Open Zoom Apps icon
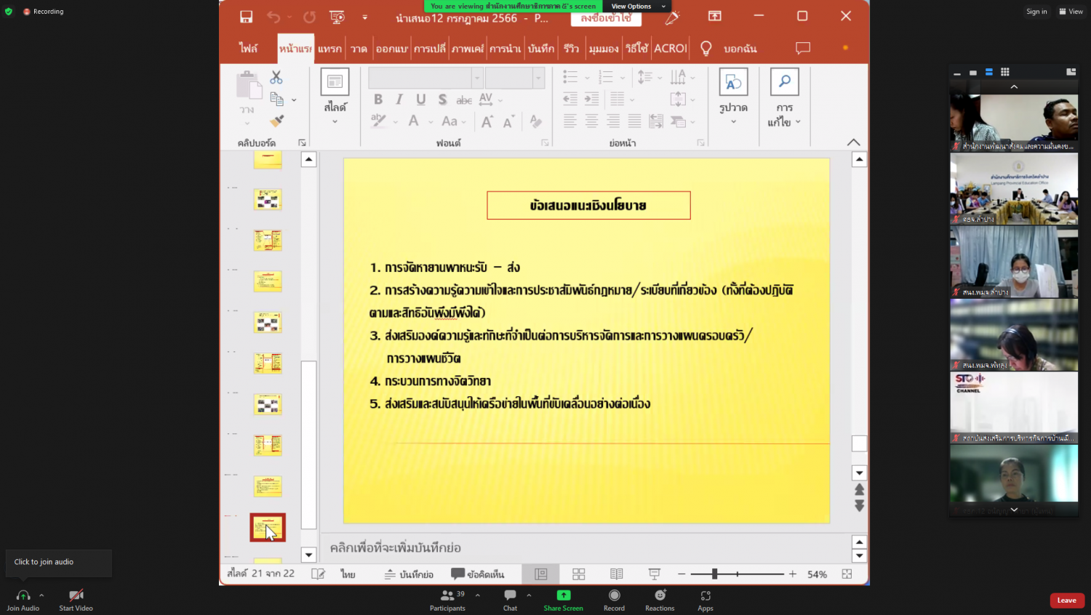1091x615 pixels. point(706,595)
